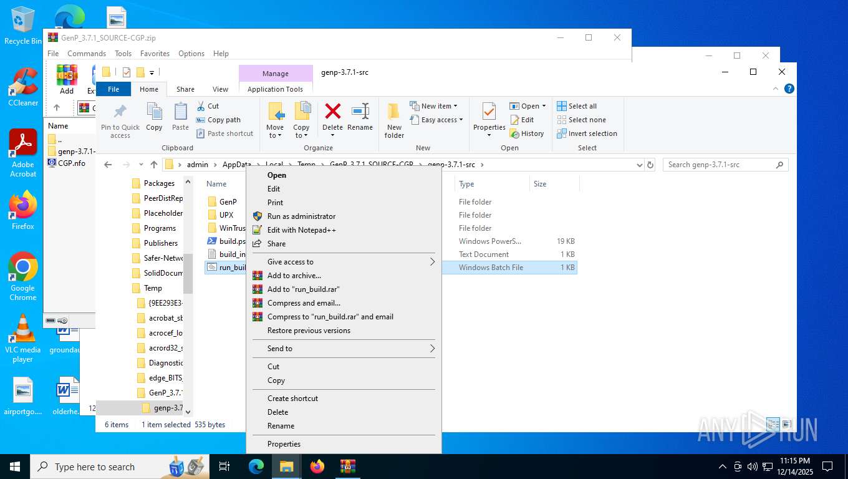Image resolution: width=848 pixels, height=479 pixels.
Task: Expand the address bar history dropdown
Action: pos(639,165)
